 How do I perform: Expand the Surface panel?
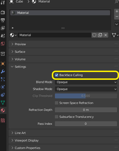pos(64,52)
